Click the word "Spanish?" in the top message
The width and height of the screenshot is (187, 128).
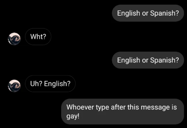[x=164, y=13]
